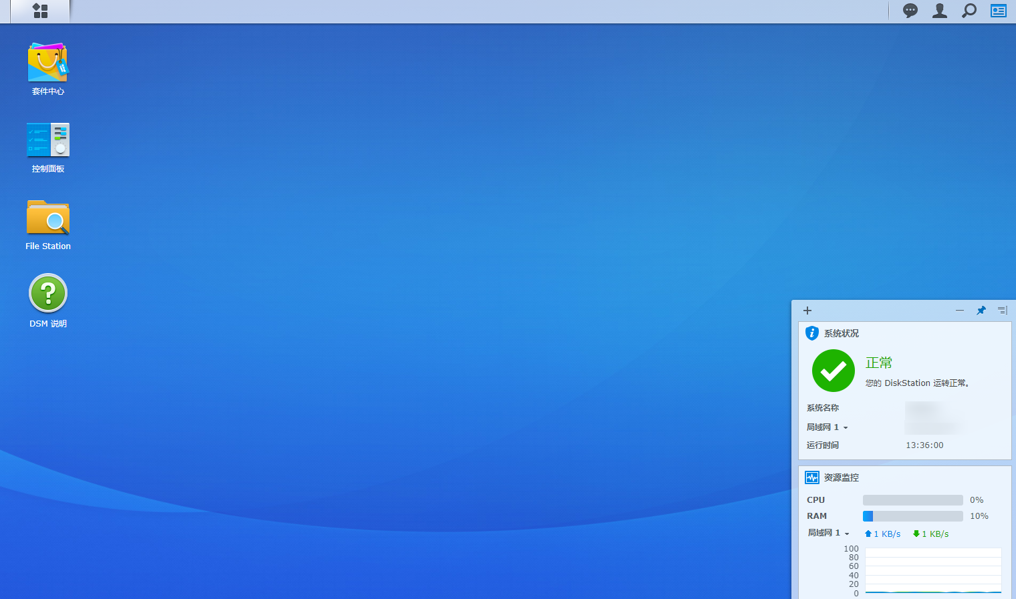Click the search magnifier icon in taskbar
This screenshot has height=599, width=1016.
tap(969, 11)
